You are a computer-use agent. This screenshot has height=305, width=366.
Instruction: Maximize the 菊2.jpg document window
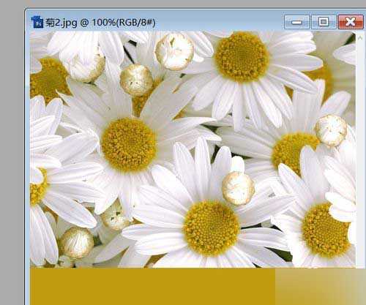pos(324,22)
